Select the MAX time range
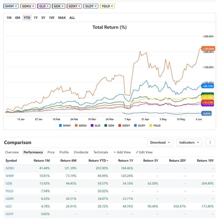The width and height of the screenshot is (220, 222). click(62, 18)
